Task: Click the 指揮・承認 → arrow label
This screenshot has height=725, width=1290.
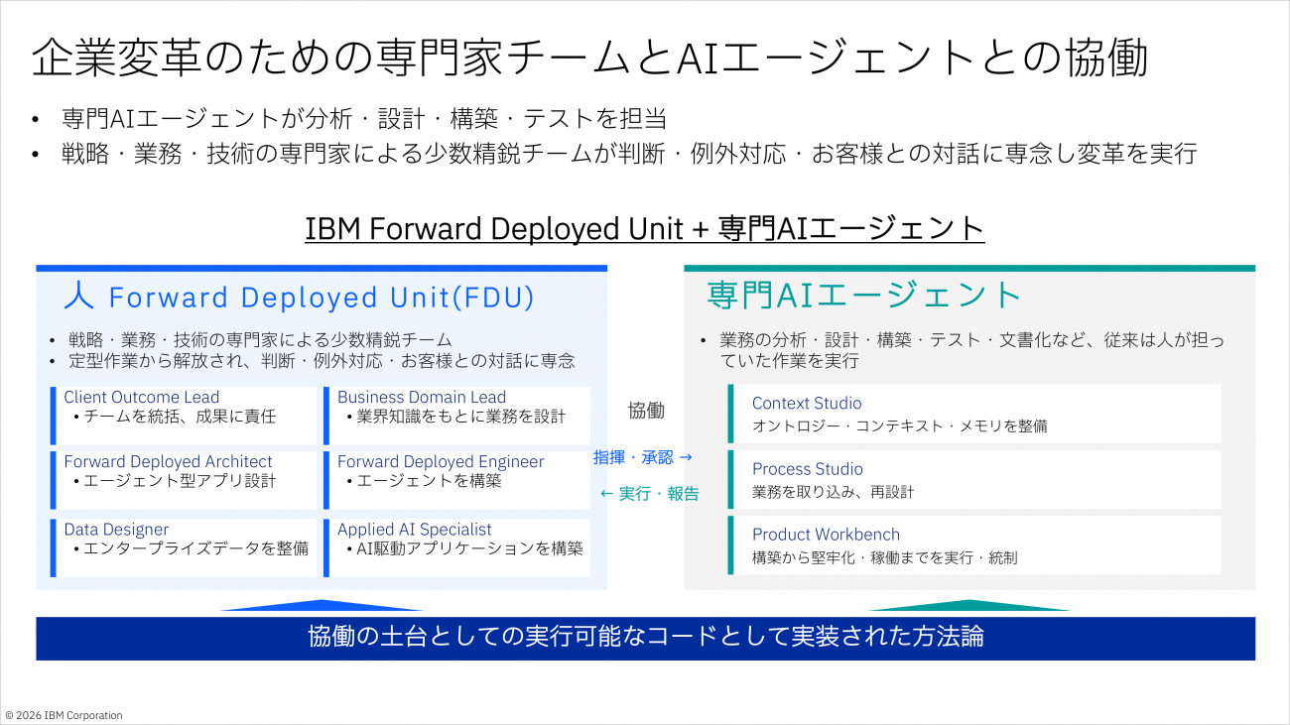Action: [643, 457]
